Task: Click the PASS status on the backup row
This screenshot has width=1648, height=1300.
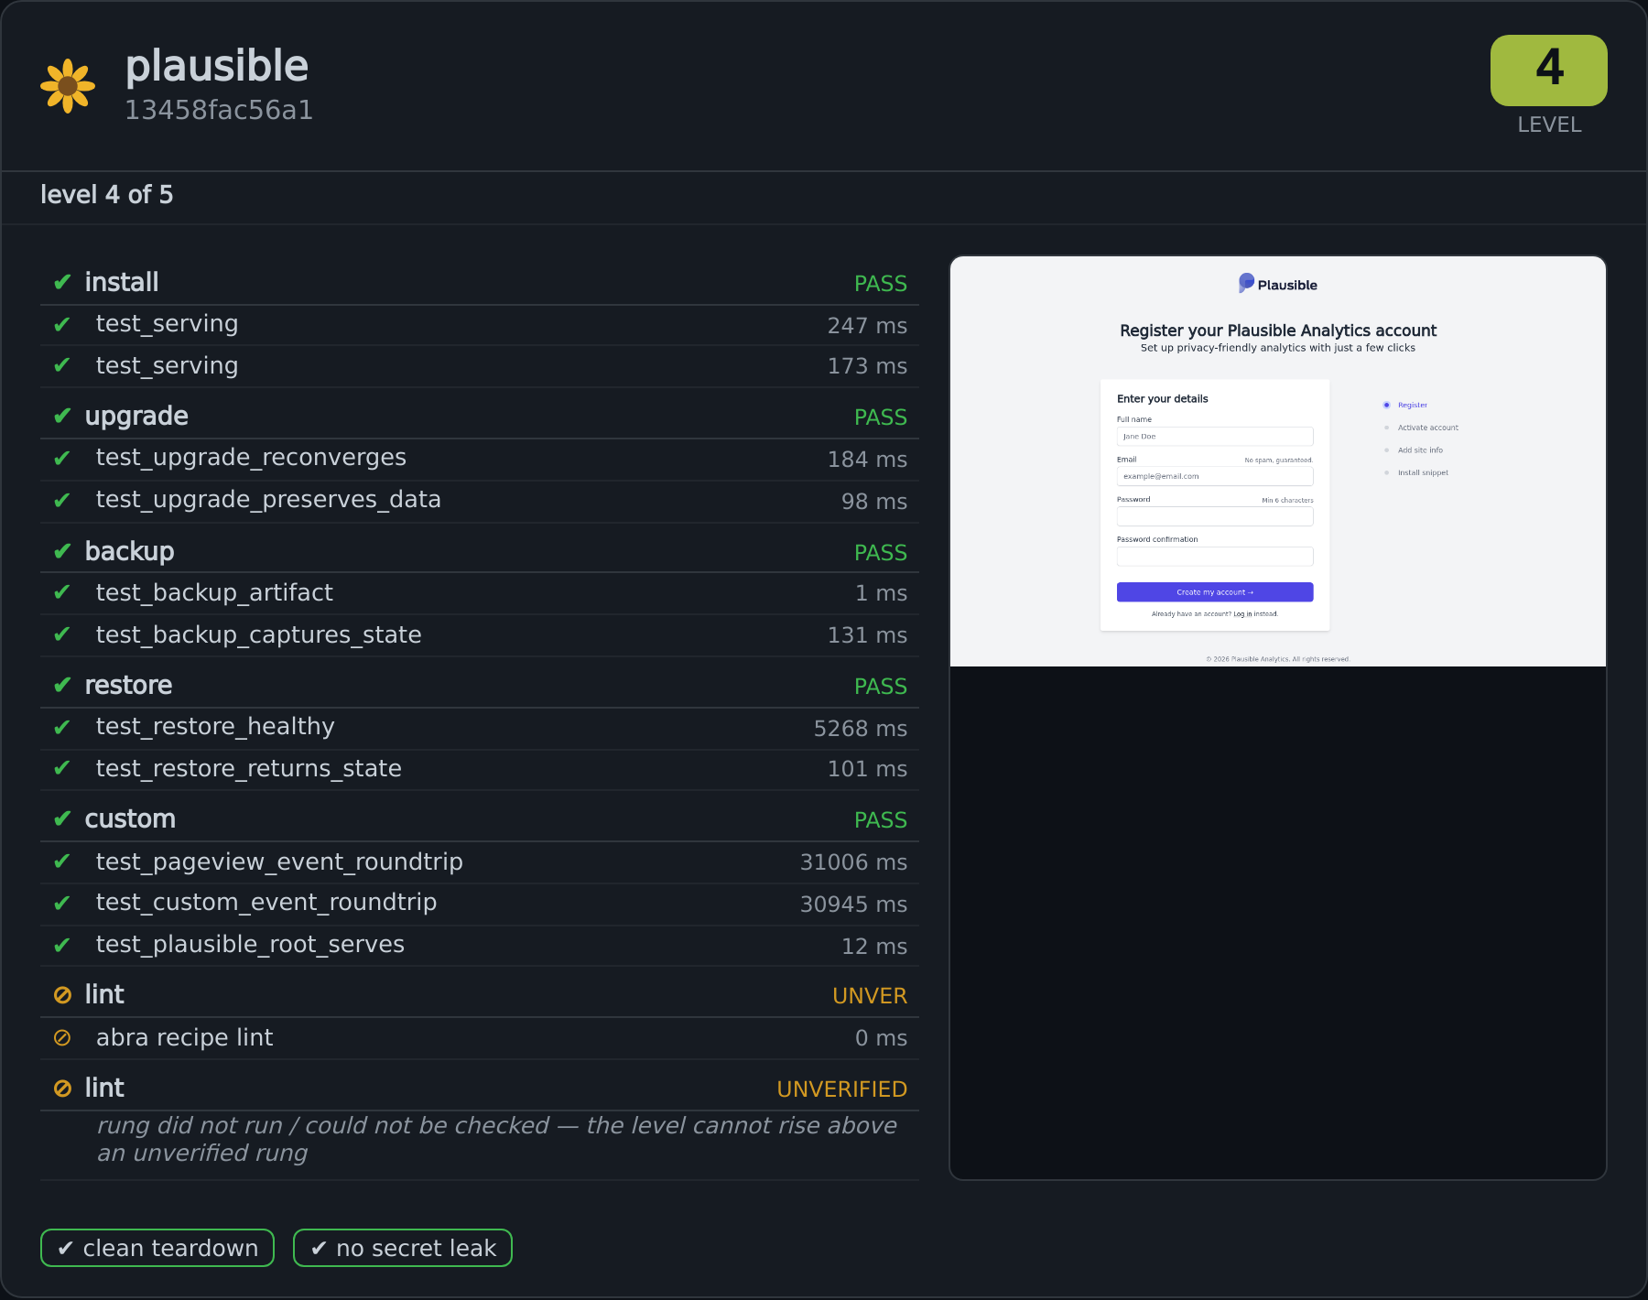Action: coord(881,553)
